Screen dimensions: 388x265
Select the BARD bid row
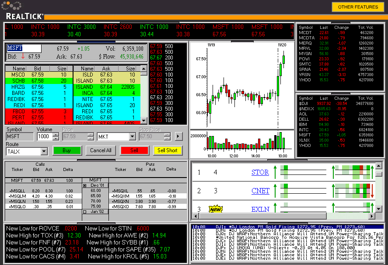(39, 93)
